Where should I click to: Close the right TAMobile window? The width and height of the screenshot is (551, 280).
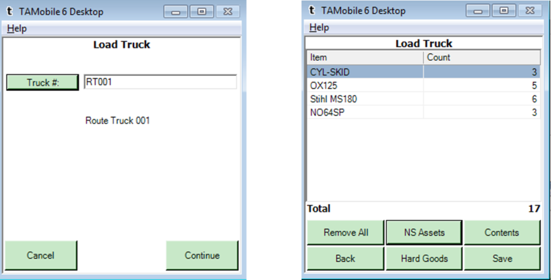[x=530, y=11]
